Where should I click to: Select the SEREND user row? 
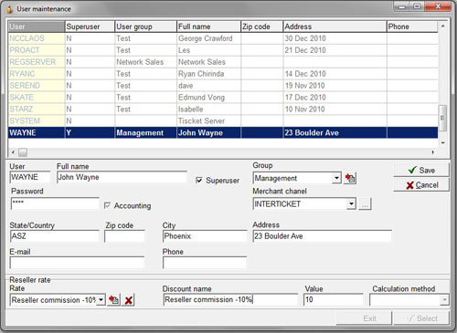pos(223,86)
